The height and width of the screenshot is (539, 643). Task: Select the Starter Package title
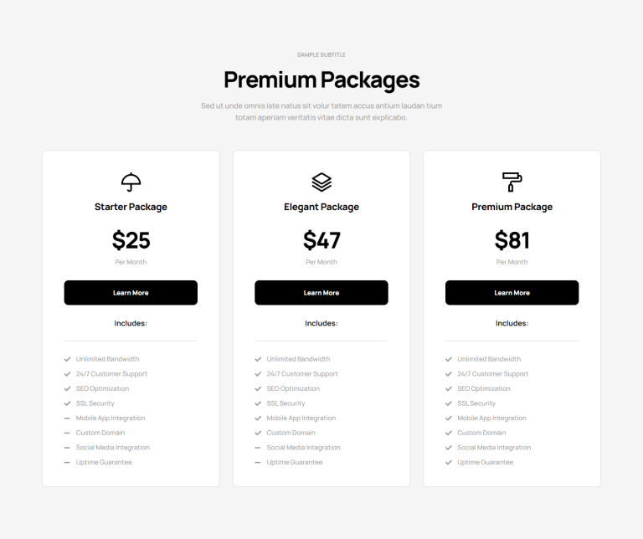131,207
